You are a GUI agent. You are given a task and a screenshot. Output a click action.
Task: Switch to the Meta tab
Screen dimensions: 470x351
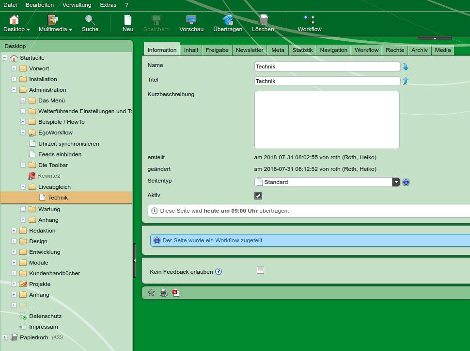click(x=278, y=50)
